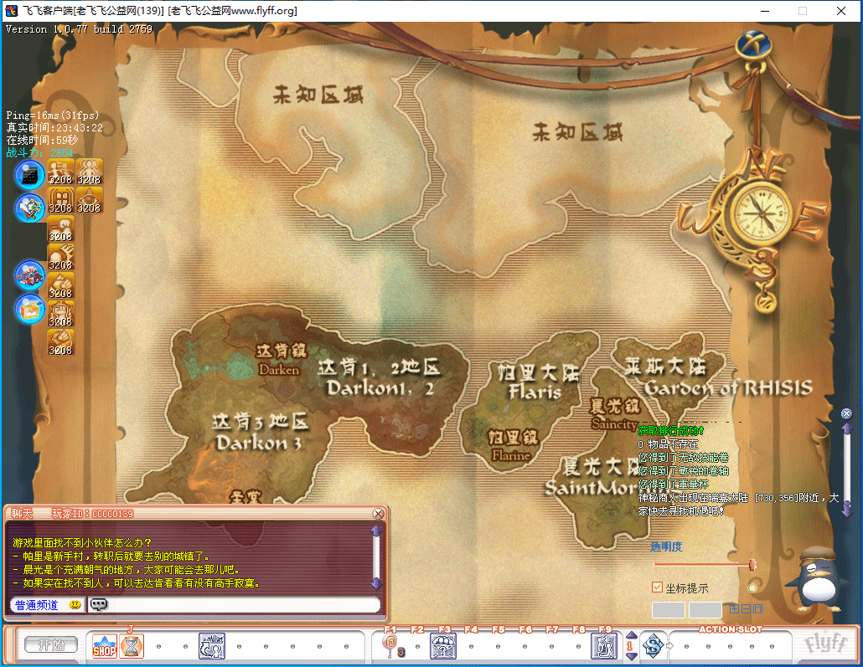Click the 透明度 transparency slider handle

752,565
